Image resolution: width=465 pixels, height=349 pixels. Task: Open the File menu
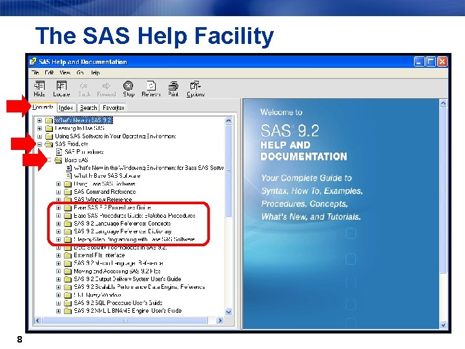pos(36,72)
